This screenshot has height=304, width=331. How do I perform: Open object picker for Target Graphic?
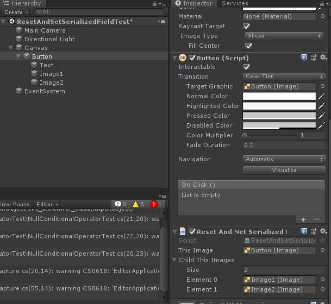click(322, 86)
